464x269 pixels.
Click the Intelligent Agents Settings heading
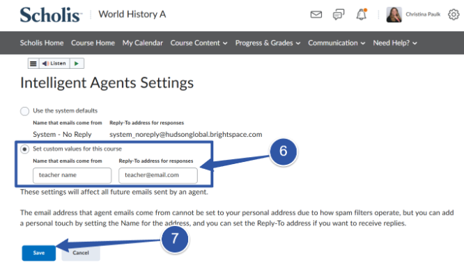pyautogui.click(x=107, y=83)
